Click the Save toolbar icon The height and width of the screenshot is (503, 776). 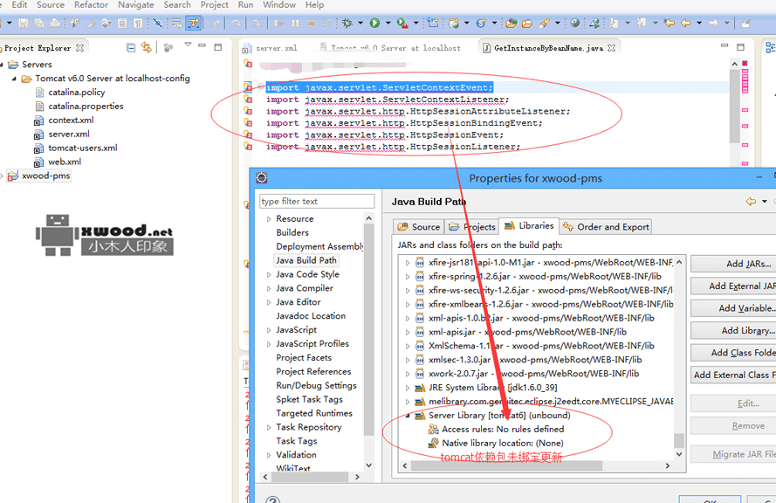coord(24,23)
